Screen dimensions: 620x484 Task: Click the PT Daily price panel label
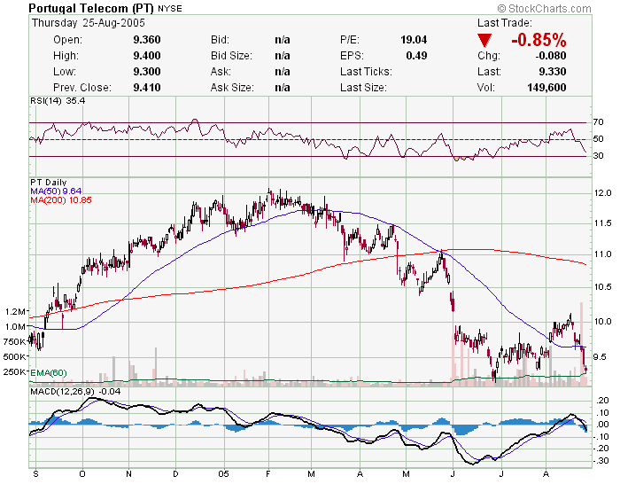point(49,182)
